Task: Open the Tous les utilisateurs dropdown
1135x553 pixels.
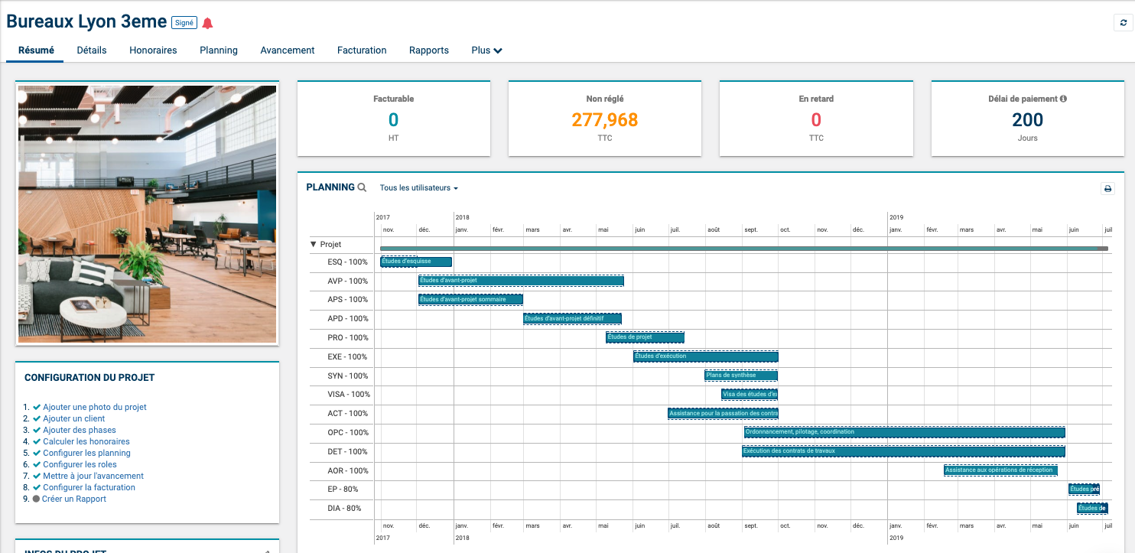Action: point(419,188)
